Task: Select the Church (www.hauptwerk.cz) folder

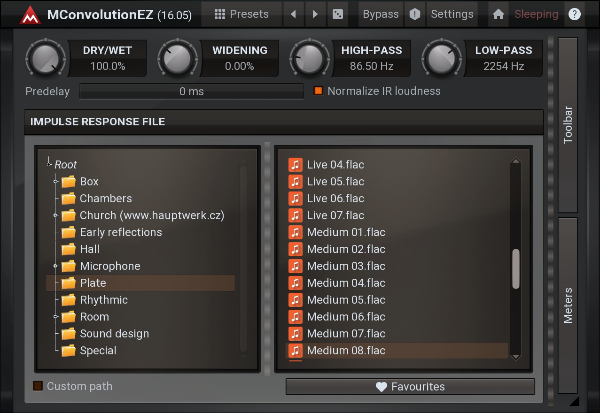Action: [143, 215]
